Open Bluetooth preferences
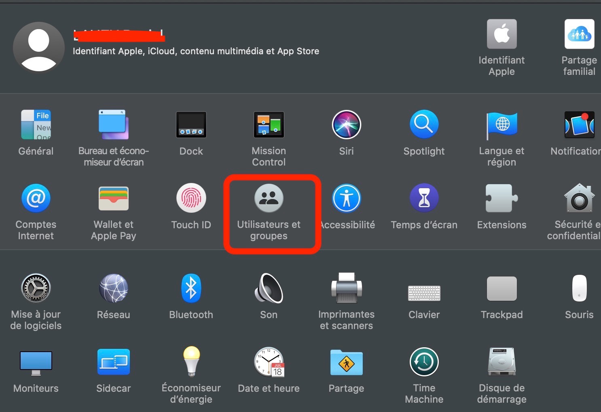 (191, 288)
